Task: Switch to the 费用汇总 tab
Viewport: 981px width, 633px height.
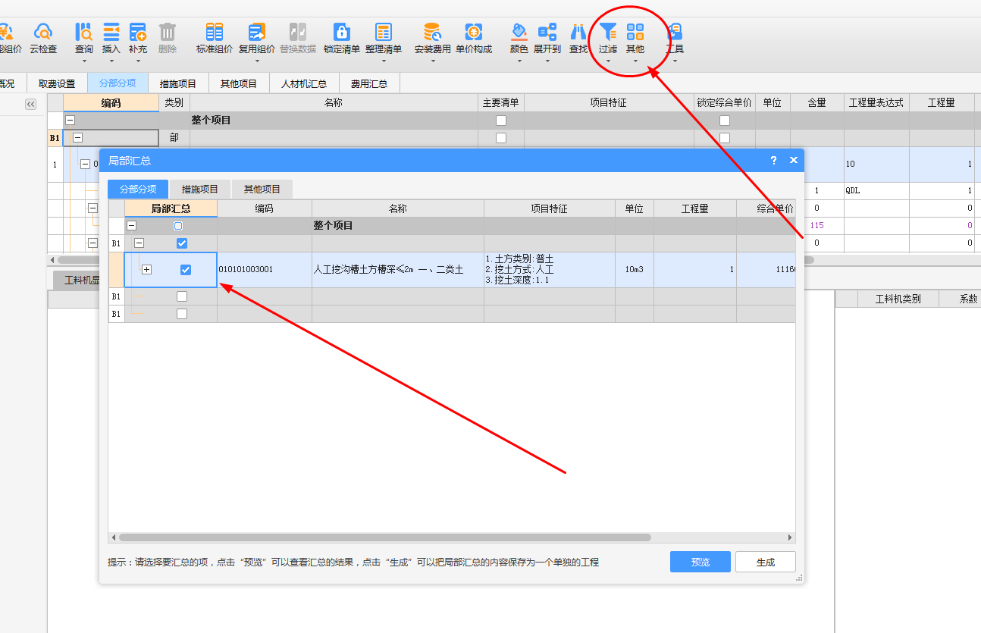Action: (369, 83)
